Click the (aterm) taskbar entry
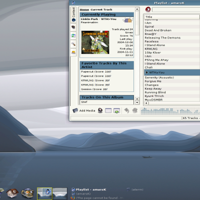Image resolution: width=200 pixels, height=200 pixels. click(135, 189)
